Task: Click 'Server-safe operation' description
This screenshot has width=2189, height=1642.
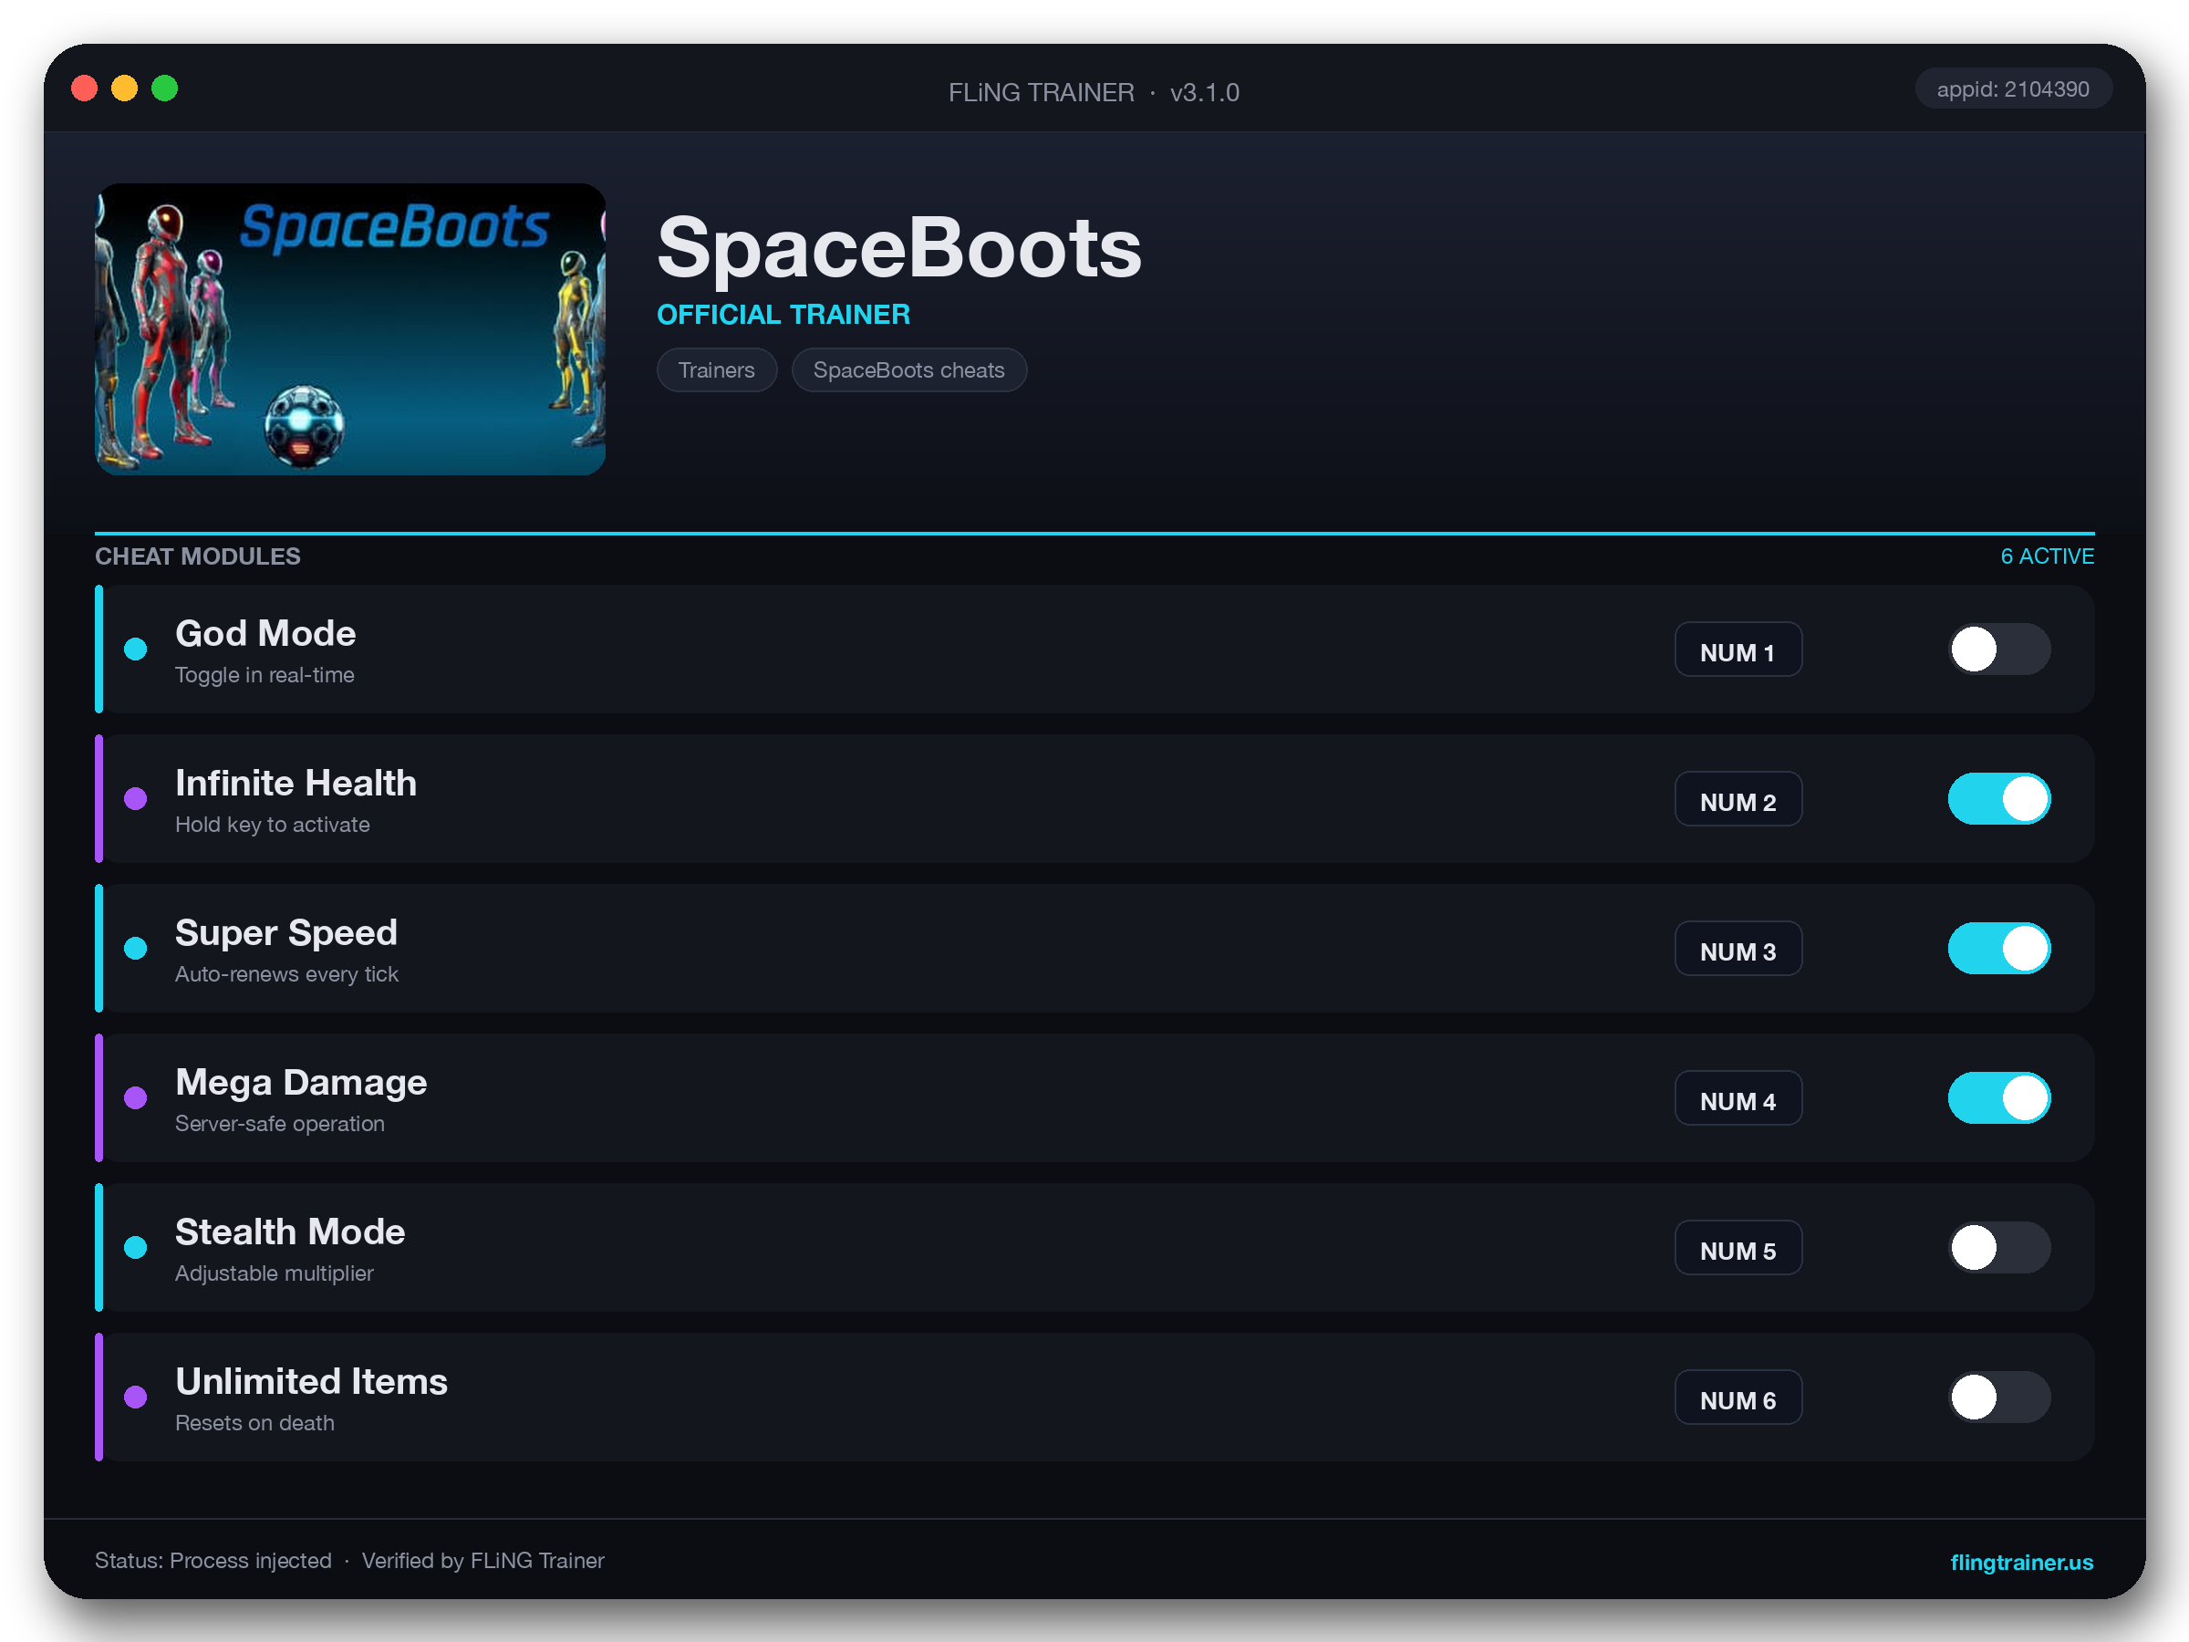Action: pos(280,1123)
